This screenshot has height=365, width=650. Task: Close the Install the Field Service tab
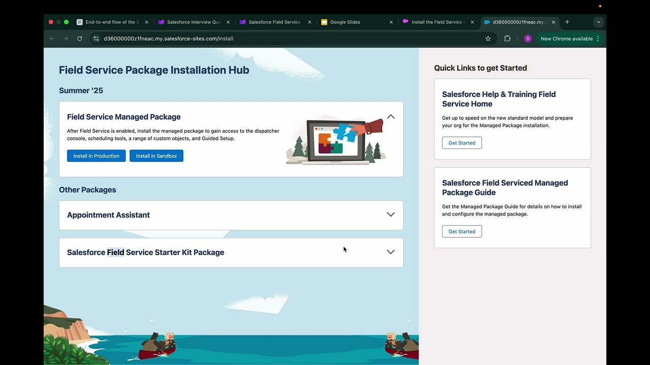(472, 22)
